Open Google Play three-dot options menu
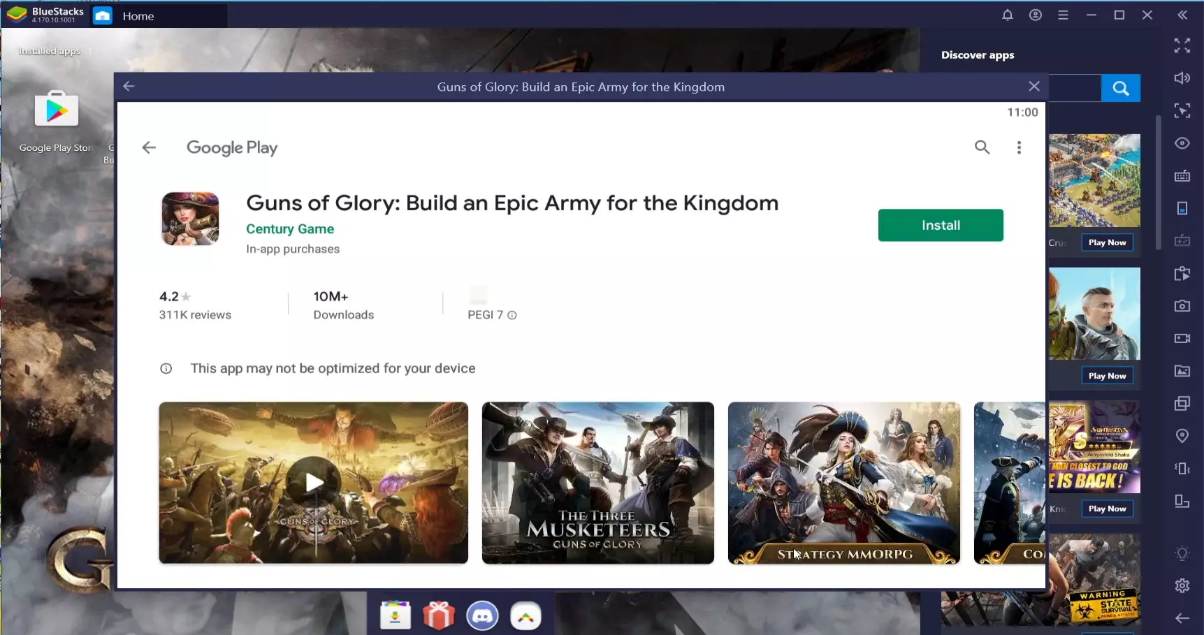This screenshot has width=1204, height=635. click(x=1019, y=147)
